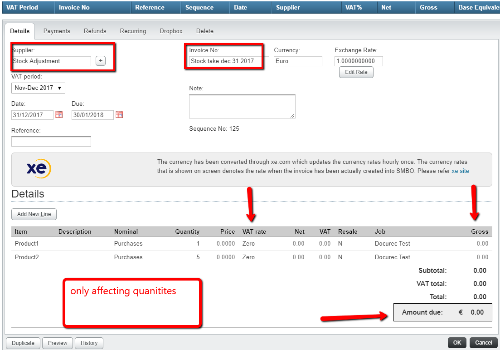Click the plus icon next to Supplier
Image resolution: width=500 pixels, height=350 pixels.
tap(101, 61)
